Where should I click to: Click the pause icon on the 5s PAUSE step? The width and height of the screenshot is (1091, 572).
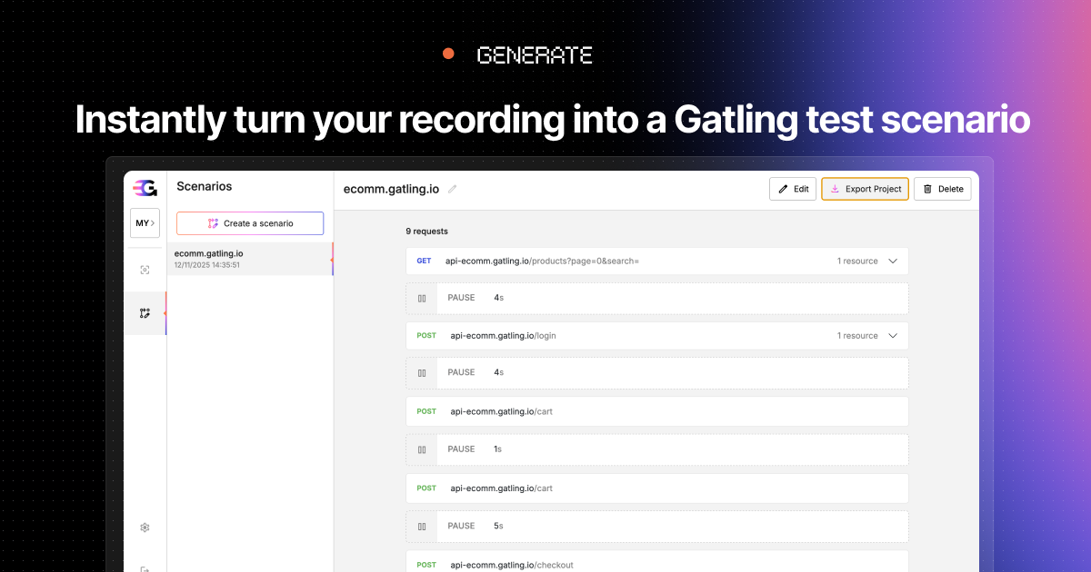[x=422, y=525]
